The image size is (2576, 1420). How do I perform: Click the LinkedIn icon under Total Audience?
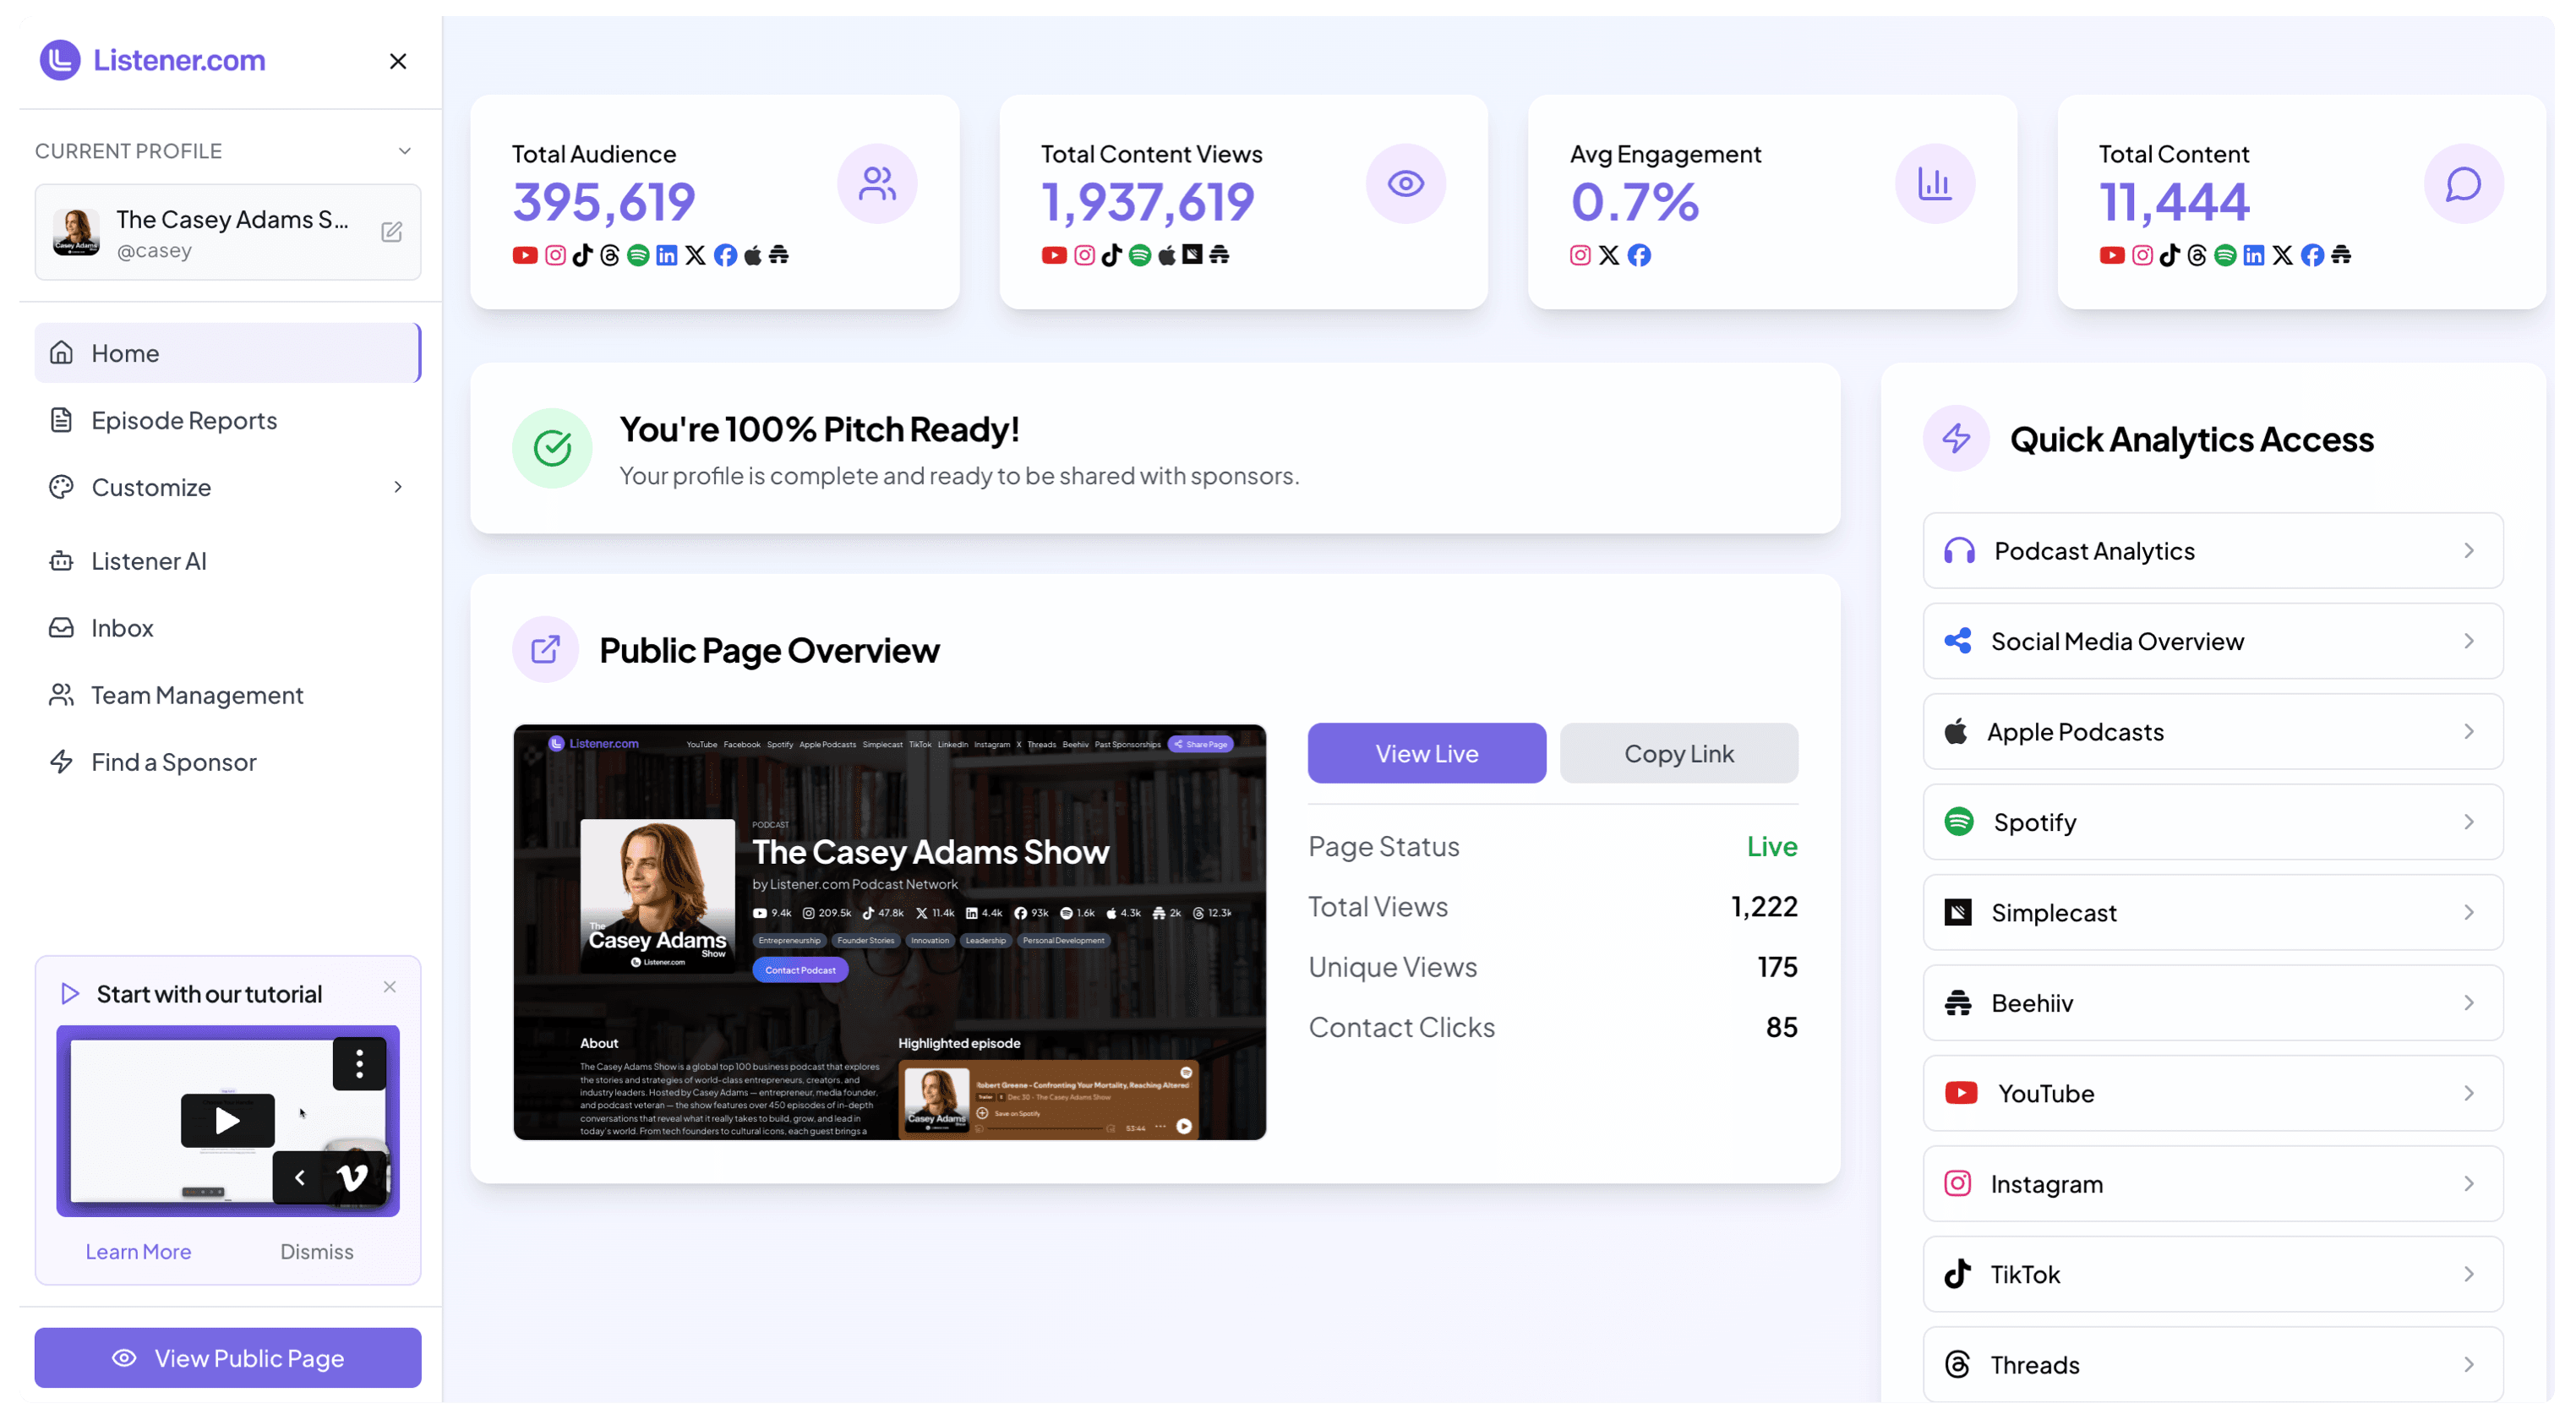click(667, 256)
